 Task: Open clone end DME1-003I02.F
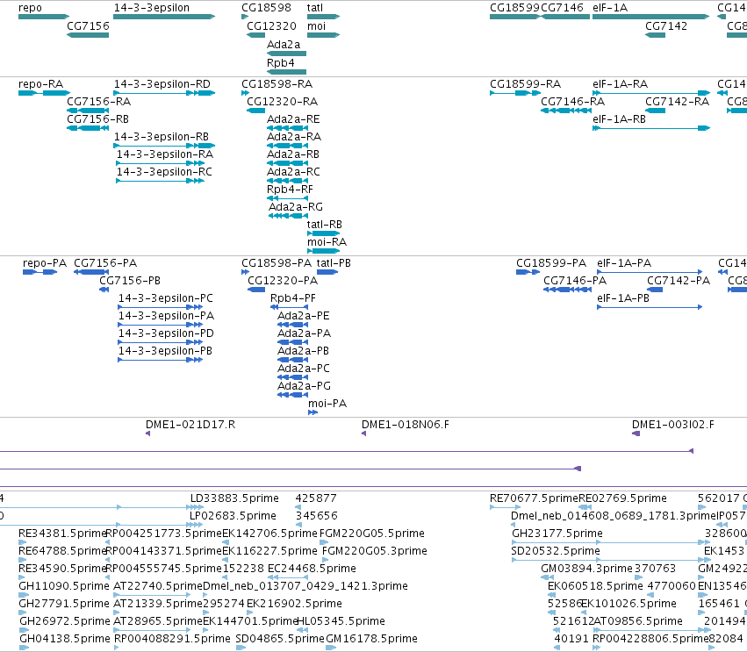click(x=673, y=425)
